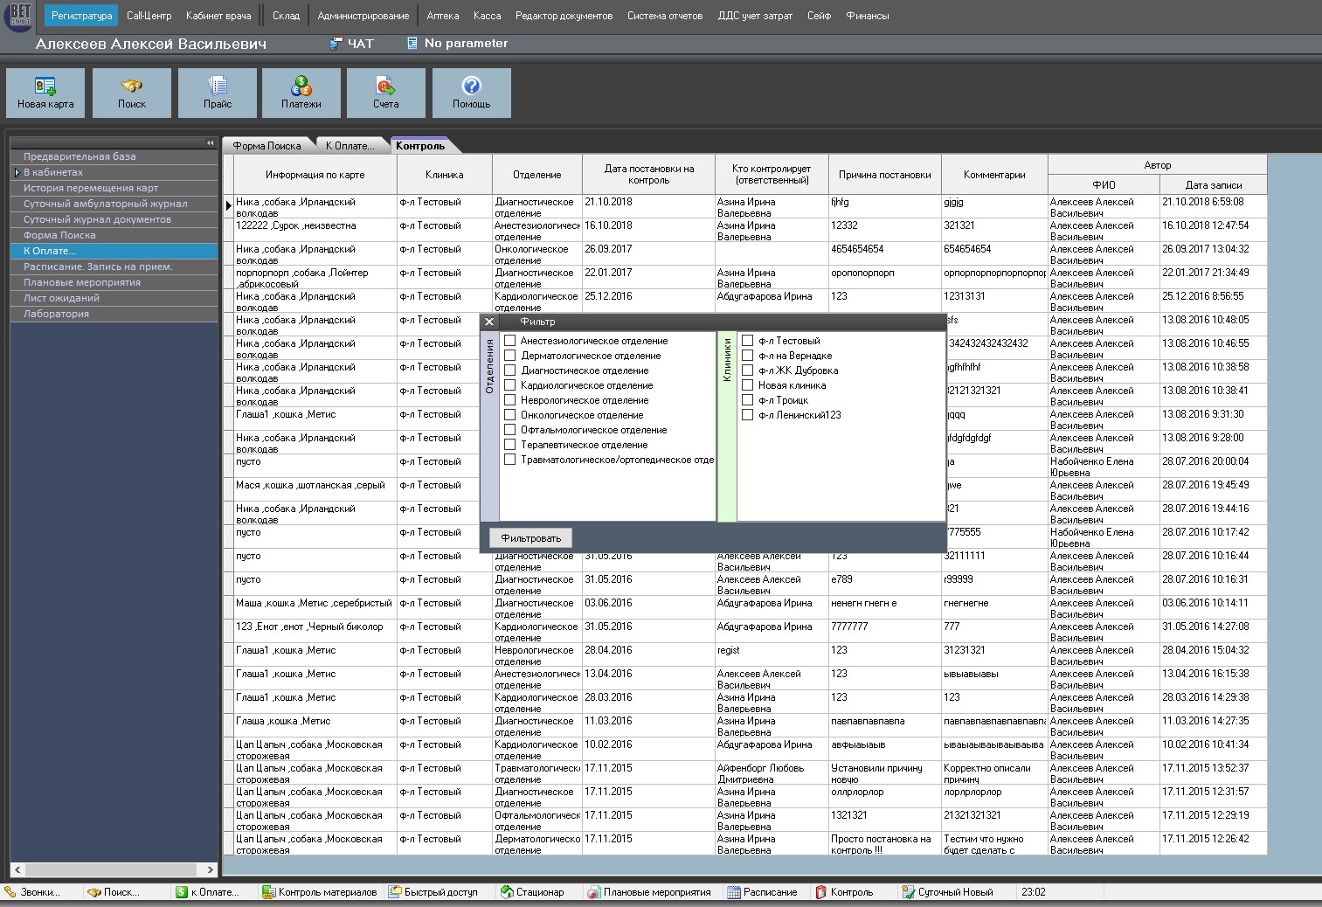Check Кардиологическое отделение in the filter
The height and width of the screenshot is (907, 1322).
510,385
